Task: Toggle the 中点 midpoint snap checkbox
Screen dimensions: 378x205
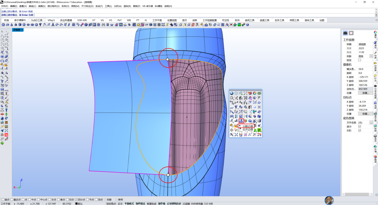Action: pyautogui.click(x=29, y=200)
